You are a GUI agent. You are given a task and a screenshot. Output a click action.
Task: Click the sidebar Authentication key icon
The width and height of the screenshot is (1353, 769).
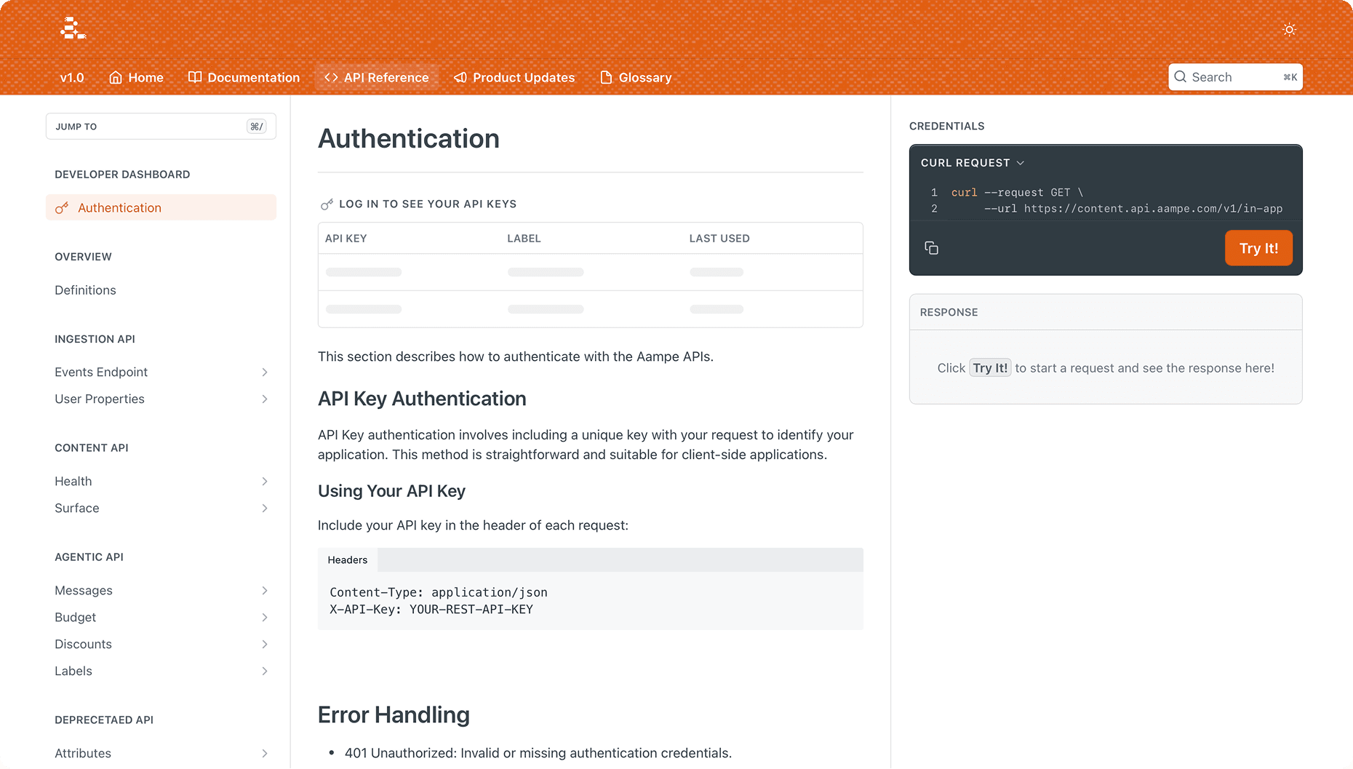[x=62, y=208]
